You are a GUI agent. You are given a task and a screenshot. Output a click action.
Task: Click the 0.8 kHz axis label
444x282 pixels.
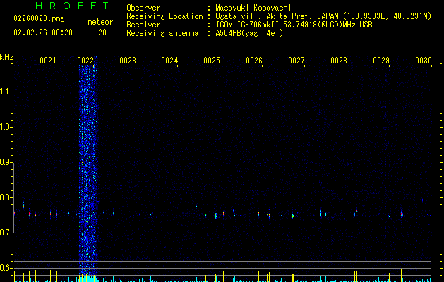point(5,197)
